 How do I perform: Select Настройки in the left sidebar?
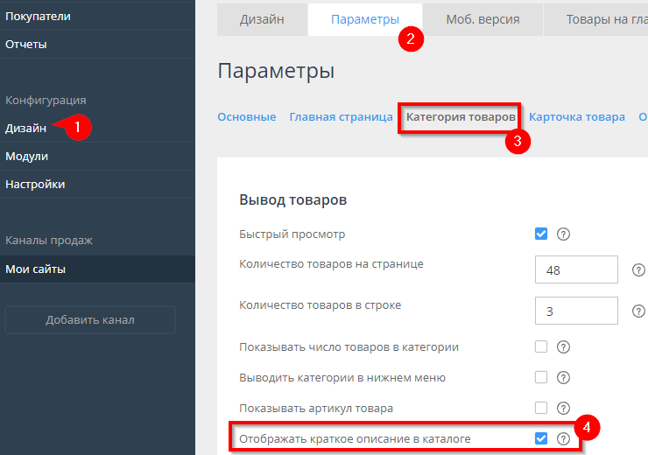35,185
